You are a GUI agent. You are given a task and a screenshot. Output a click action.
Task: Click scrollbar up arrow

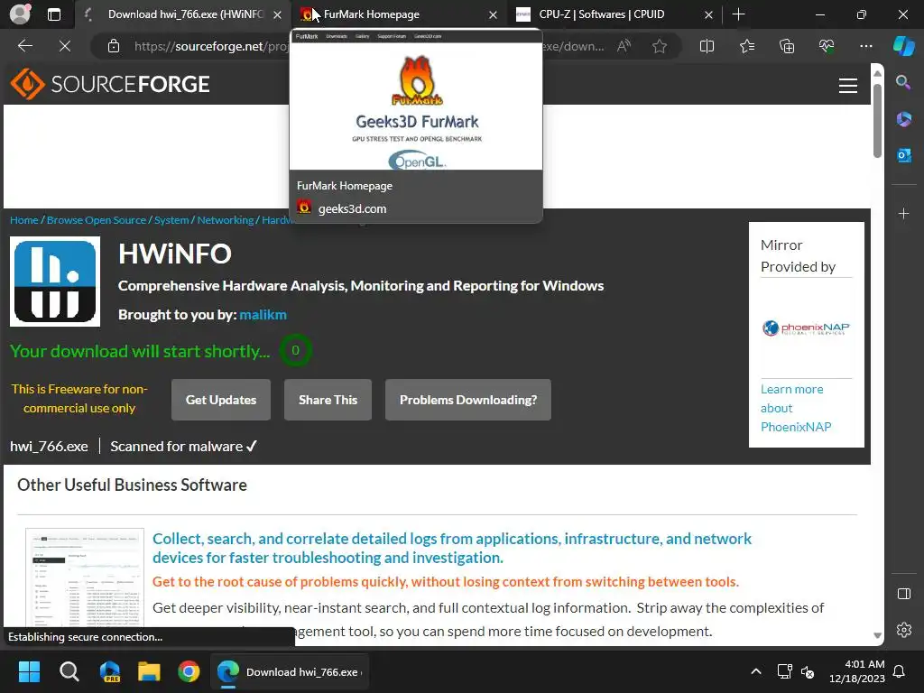point(877,73)
